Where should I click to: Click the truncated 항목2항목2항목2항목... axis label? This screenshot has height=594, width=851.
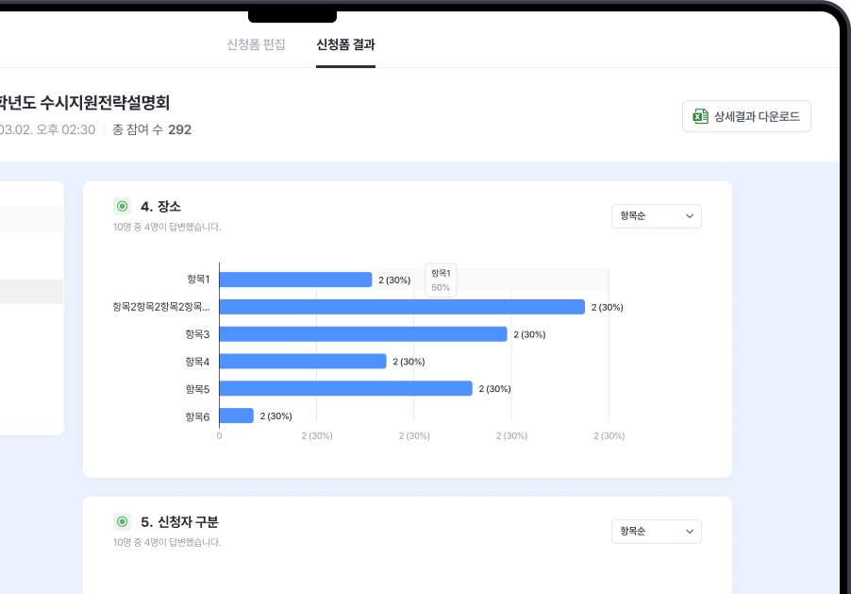(x=160, y=307)
